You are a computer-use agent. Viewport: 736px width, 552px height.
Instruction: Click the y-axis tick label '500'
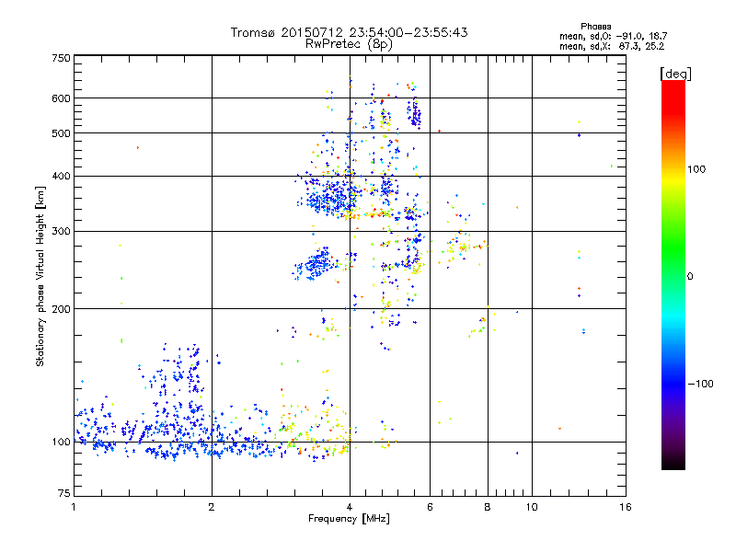61,133
